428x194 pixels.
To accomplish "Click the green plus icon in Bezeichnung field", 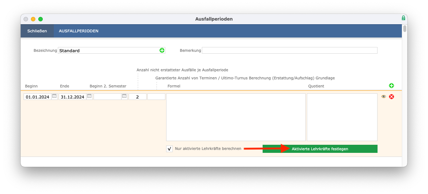I will (x=162, y=50).
